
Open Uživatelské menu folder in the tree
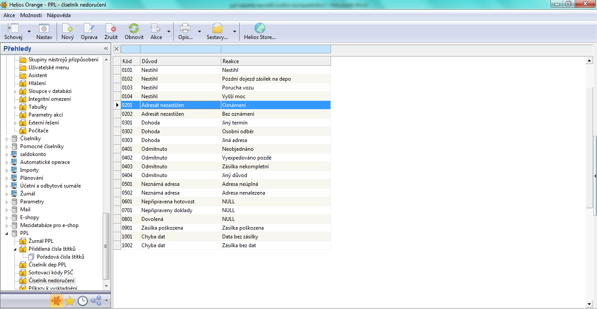(x=49, y=67)
